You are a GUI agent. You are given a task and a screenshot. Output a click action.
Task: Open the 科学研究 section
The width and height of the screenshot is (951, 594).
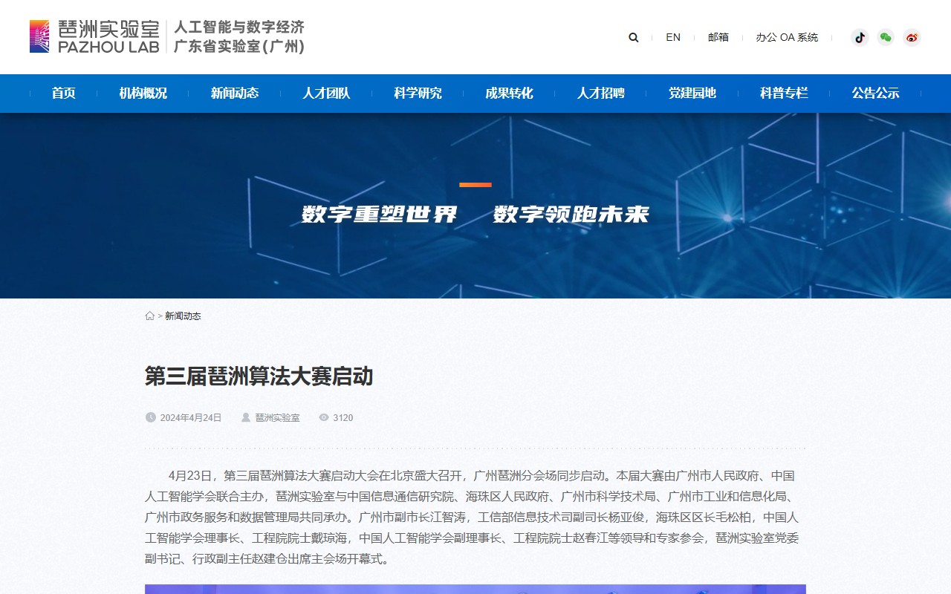pos(417,93)
